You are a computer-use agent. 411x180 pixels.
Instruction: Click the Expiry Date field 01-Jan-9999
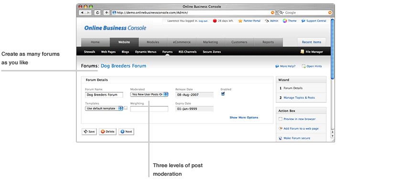point(194,109)
